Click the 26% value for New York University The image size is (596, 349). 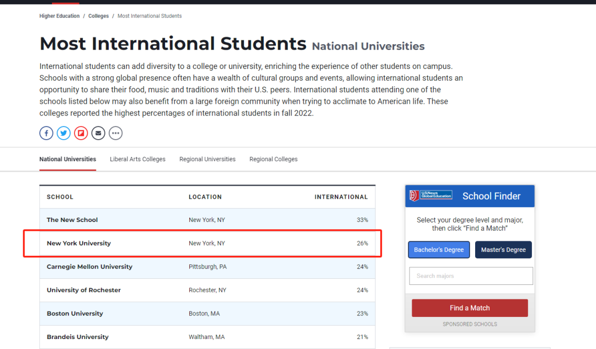pyautogui.click(x=362, y=244)
